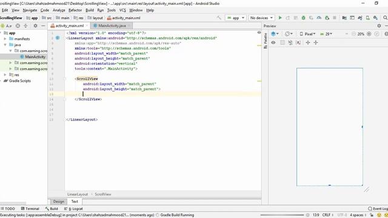
Task: Collapse all in Project panel
Action: [25, 25]
